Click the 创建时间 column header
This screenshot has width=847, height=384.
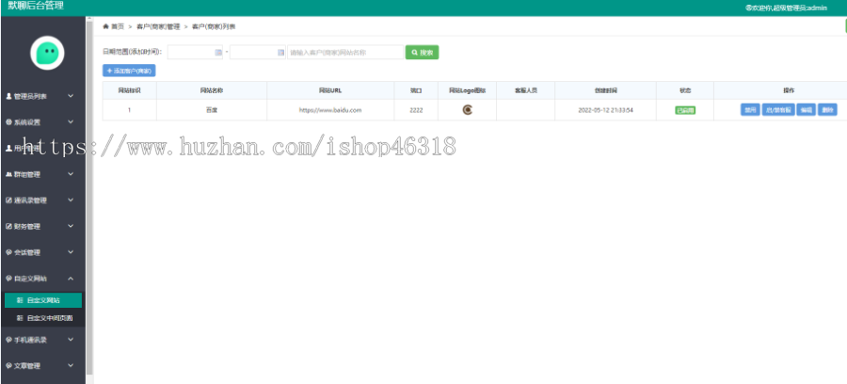pos(605,90)
